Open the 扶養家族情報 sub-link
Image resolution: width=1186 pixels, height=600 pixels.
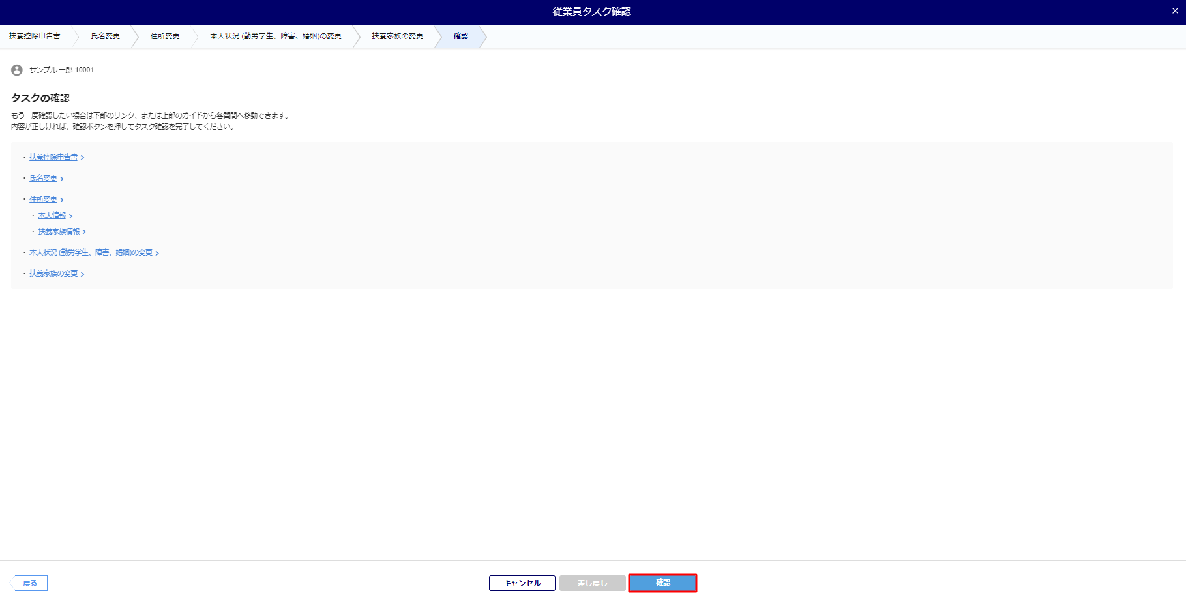(x=59, y=232)
